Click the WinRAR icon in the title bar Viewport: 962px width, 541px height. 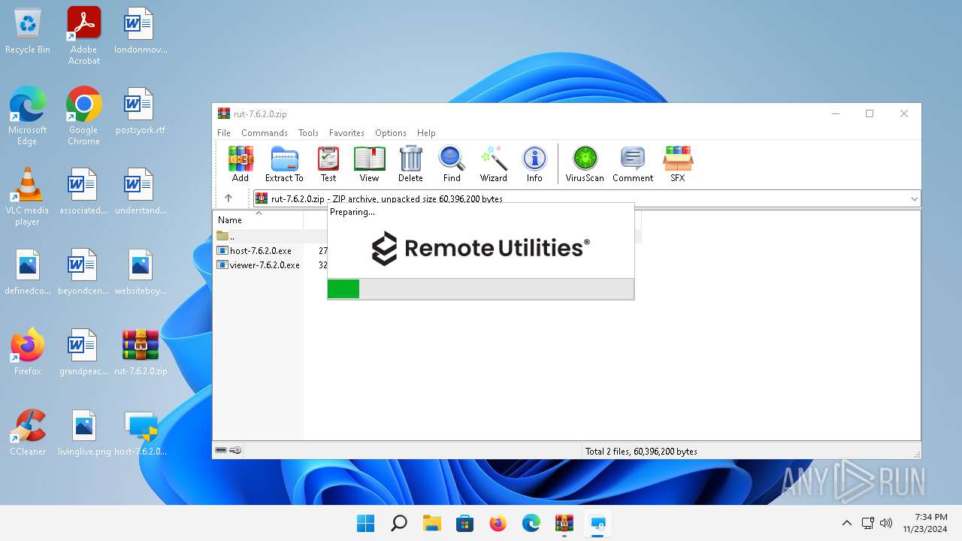(x=223, y=113)
